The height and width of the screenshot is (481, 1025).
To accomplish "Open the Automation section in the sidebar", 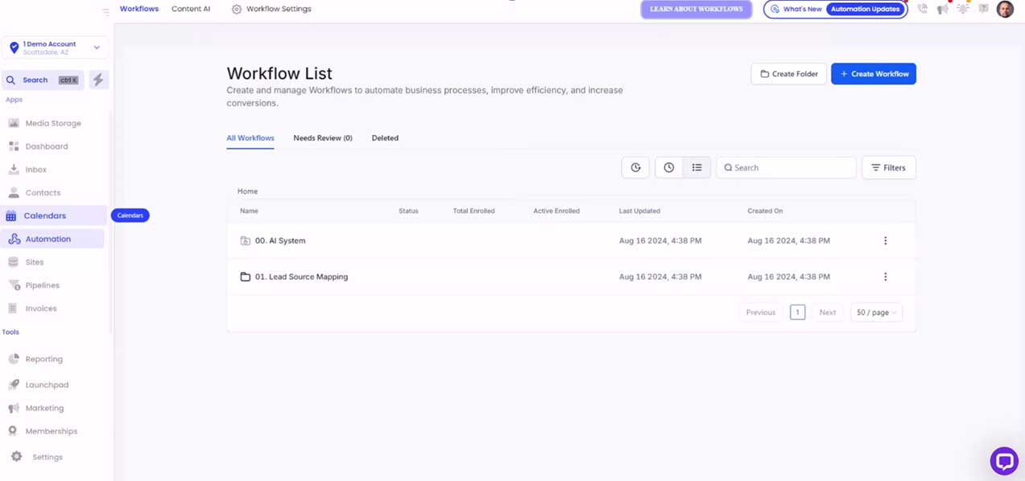I will click(x=48, y=238).
